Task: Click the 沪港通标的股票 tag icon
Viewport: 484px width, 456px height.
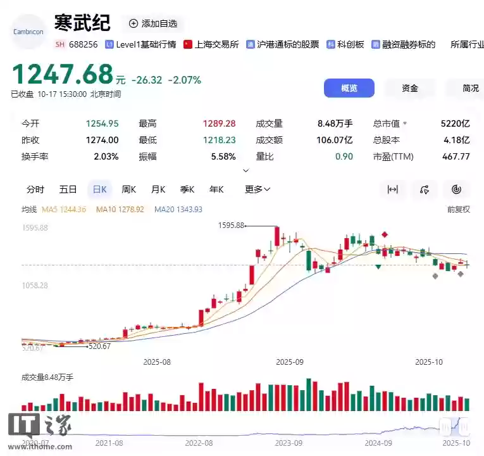Action: point(251,45)
